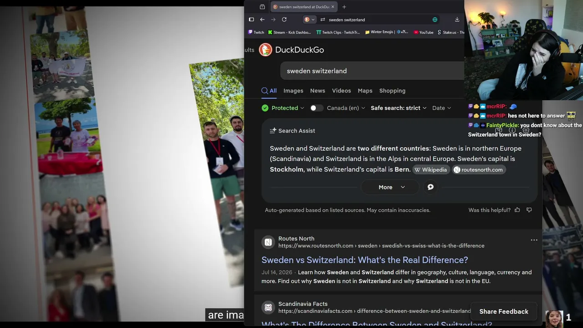Open the Search Assist chat icon

[430, 187]
